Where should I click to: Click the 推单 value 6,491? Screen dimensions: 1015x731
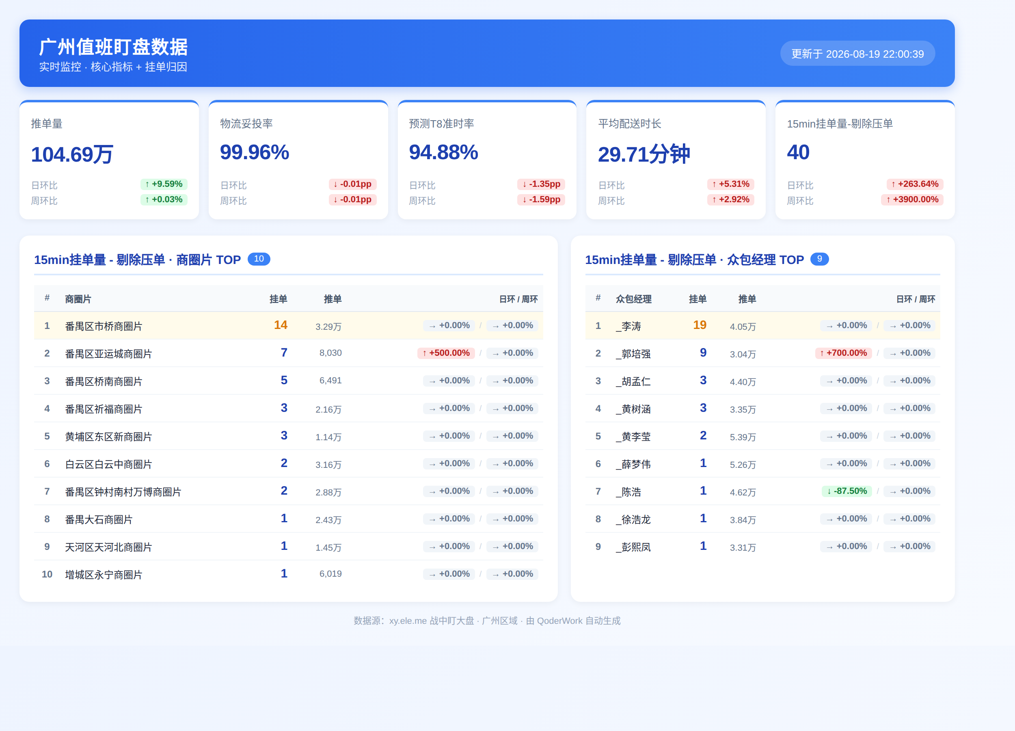point(330,381)
